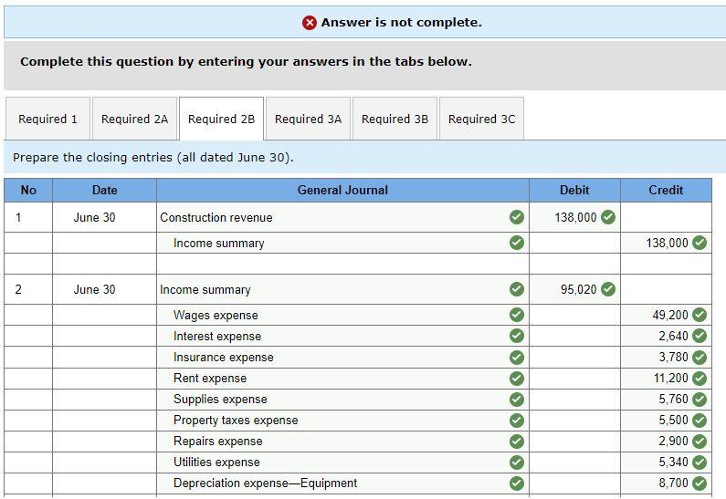Click the Property taxes expense account text
Image resolution: width=726 pixels, height=499 pixels.
pos(236,421)
